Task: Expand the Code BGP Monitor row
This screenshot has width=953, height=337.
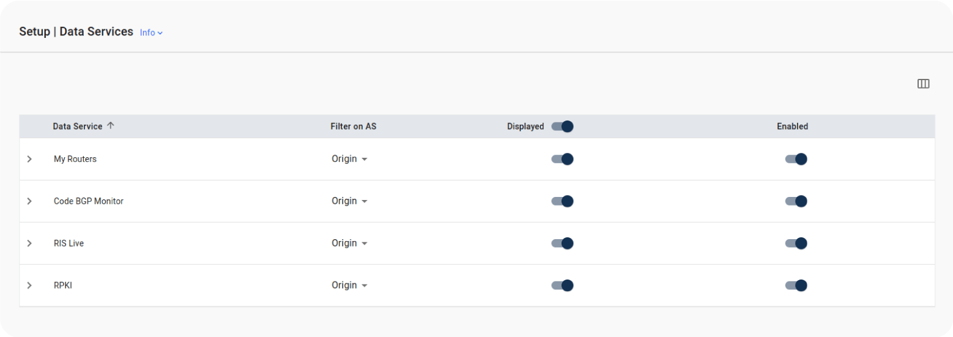Action: pyautogui.click(x=29, y=201)
